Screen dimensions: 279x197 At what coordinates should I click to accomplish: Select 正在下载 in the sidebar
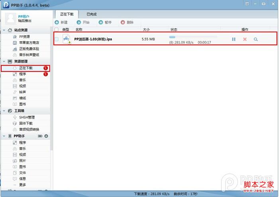click(x=26, y=68)
